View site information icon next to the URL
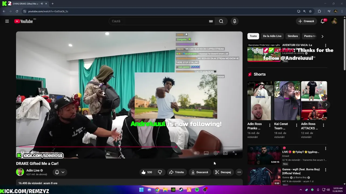 25,11
